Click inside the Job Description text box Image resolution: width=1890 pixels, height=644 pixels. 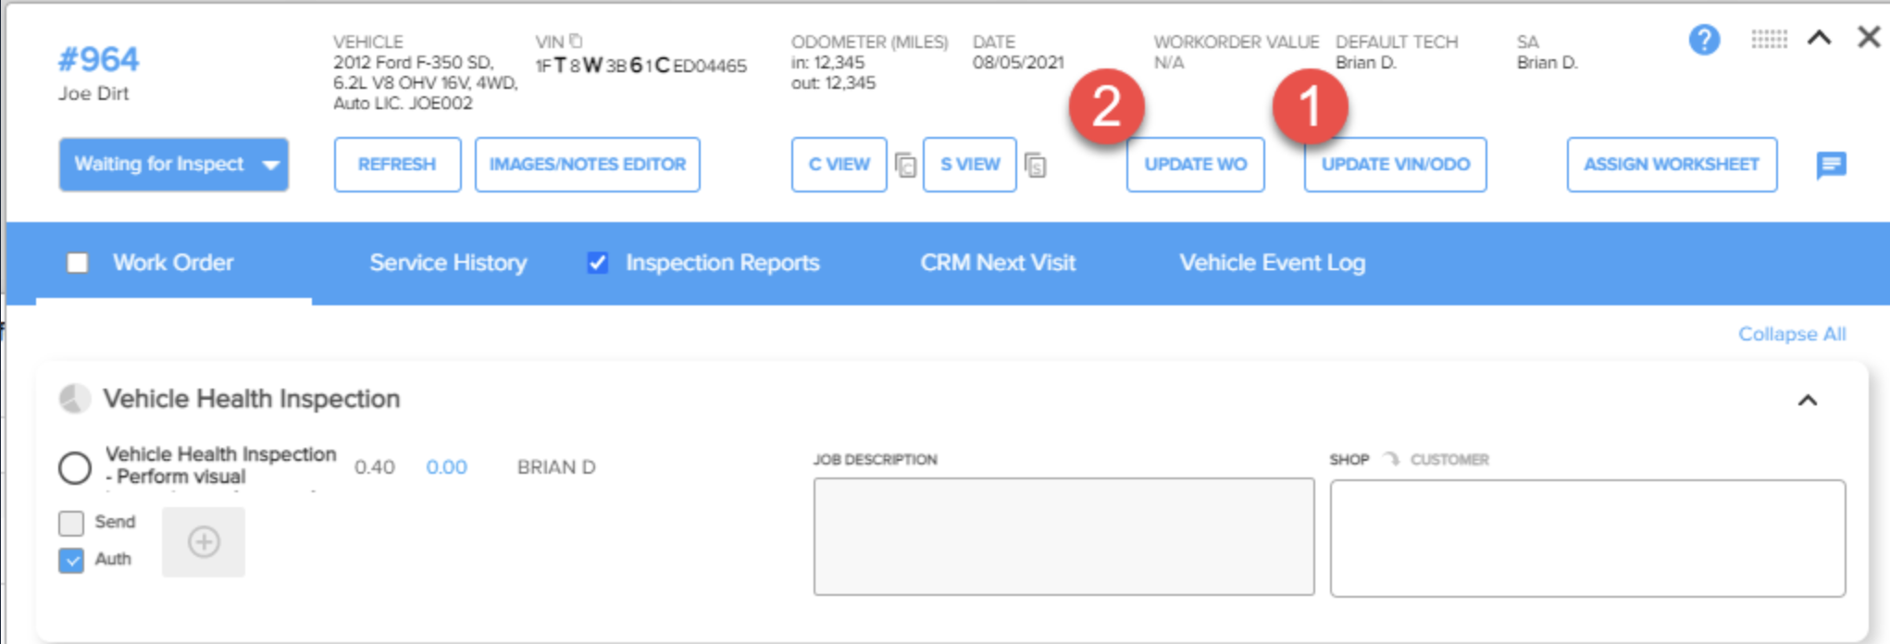[1063, 537]
